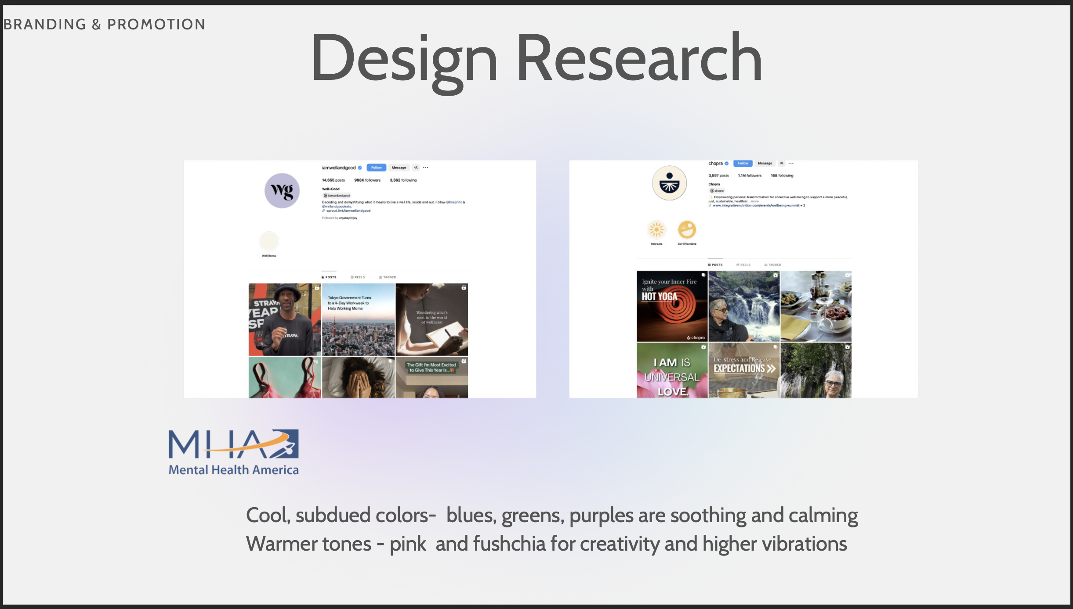Click the add-person icon on iamwellandgood profile
This screenshot has height=609, width=1073.
tap(416, 168)
